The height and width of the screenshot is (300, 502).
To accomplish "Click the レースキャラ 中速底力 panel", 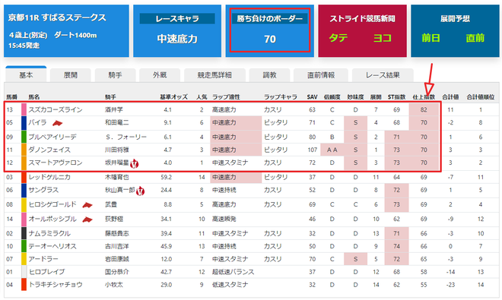I will click(177, 30).
